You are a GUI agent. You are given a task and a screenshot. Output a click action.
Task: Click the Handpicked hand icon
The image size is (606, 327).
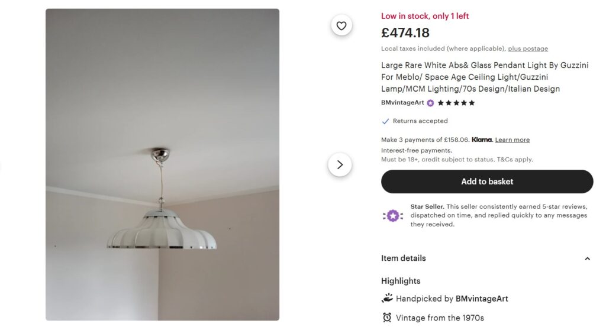[387, 298]
